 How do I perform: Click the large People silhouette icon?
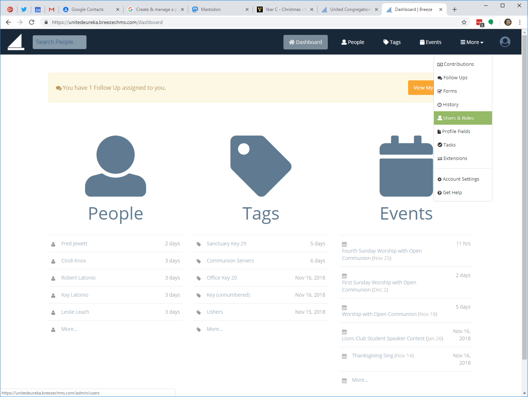pyautogui.click(x=116, y=166)
